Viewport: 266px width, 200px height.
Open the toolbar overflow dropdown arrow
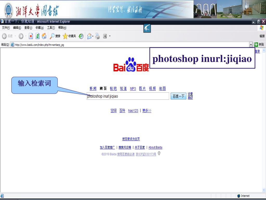(110, 36)
